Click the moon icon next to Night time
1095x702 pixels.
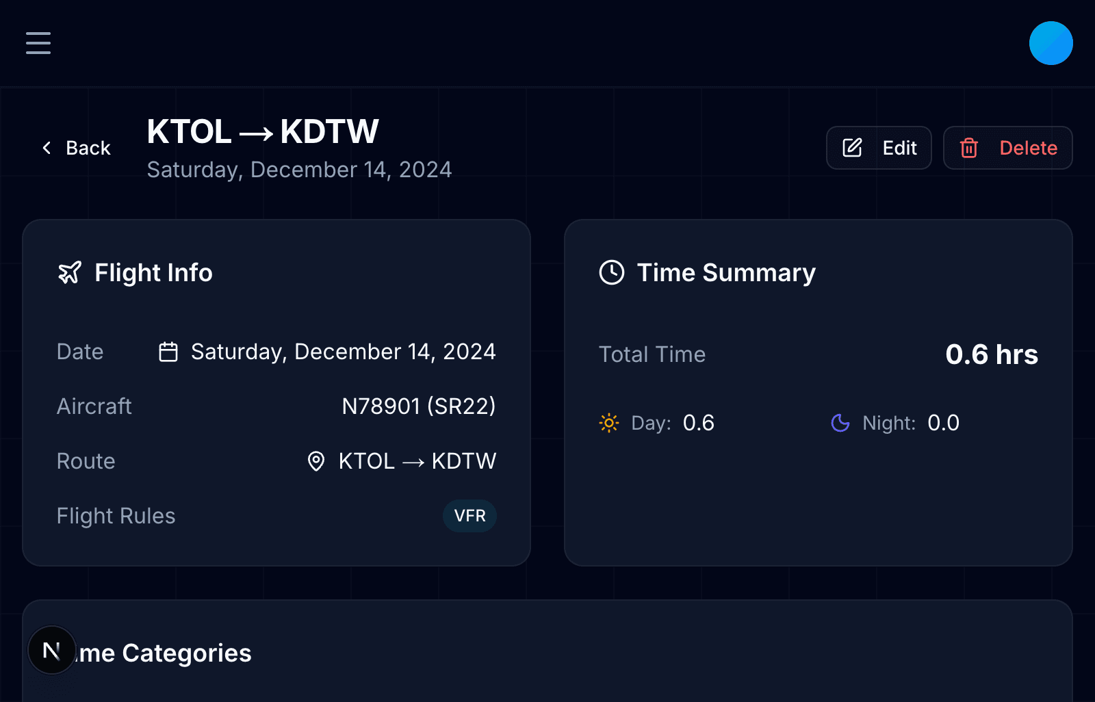coord(840,423)
